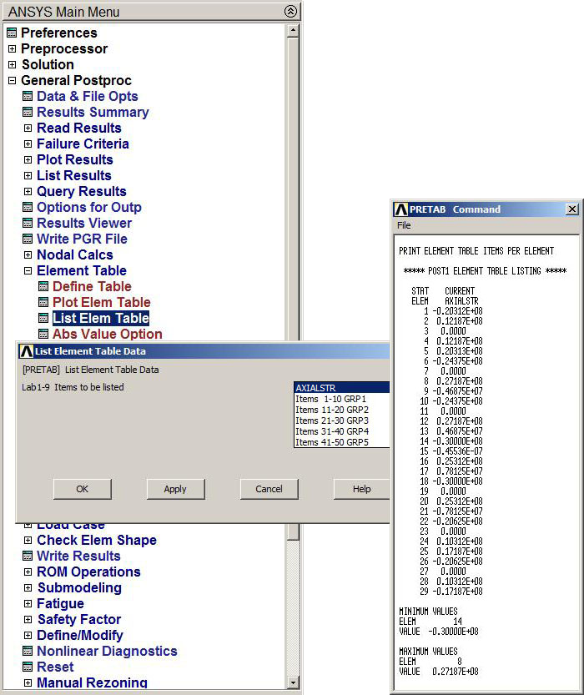The image size is (584, 695).
Task: Expand the Fatigue node
Action: click(28, 604)
